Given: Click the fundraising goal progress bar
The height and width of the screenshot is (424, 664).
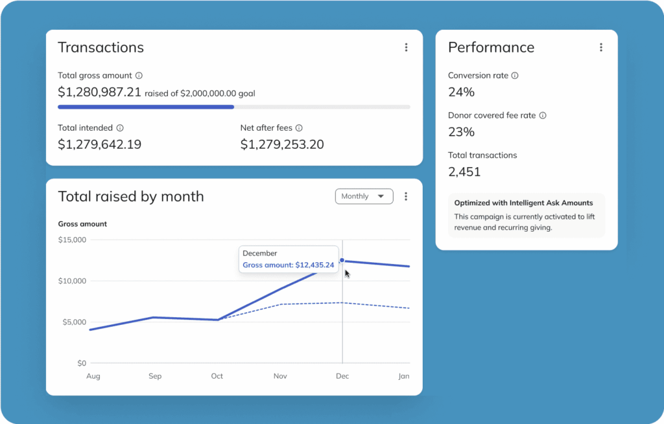Looking at the screenshot, I should (233, 107).
